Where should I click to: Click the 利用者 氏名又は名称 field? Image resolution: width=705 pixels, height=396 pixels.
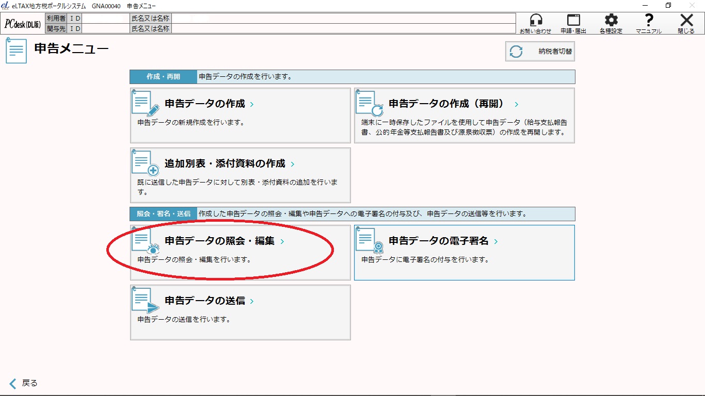coord(343,19)
